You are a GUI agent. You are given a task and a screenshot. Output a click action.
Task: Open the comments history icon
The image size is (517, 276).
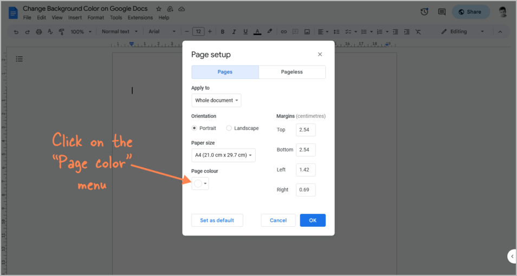pos(442,12)
